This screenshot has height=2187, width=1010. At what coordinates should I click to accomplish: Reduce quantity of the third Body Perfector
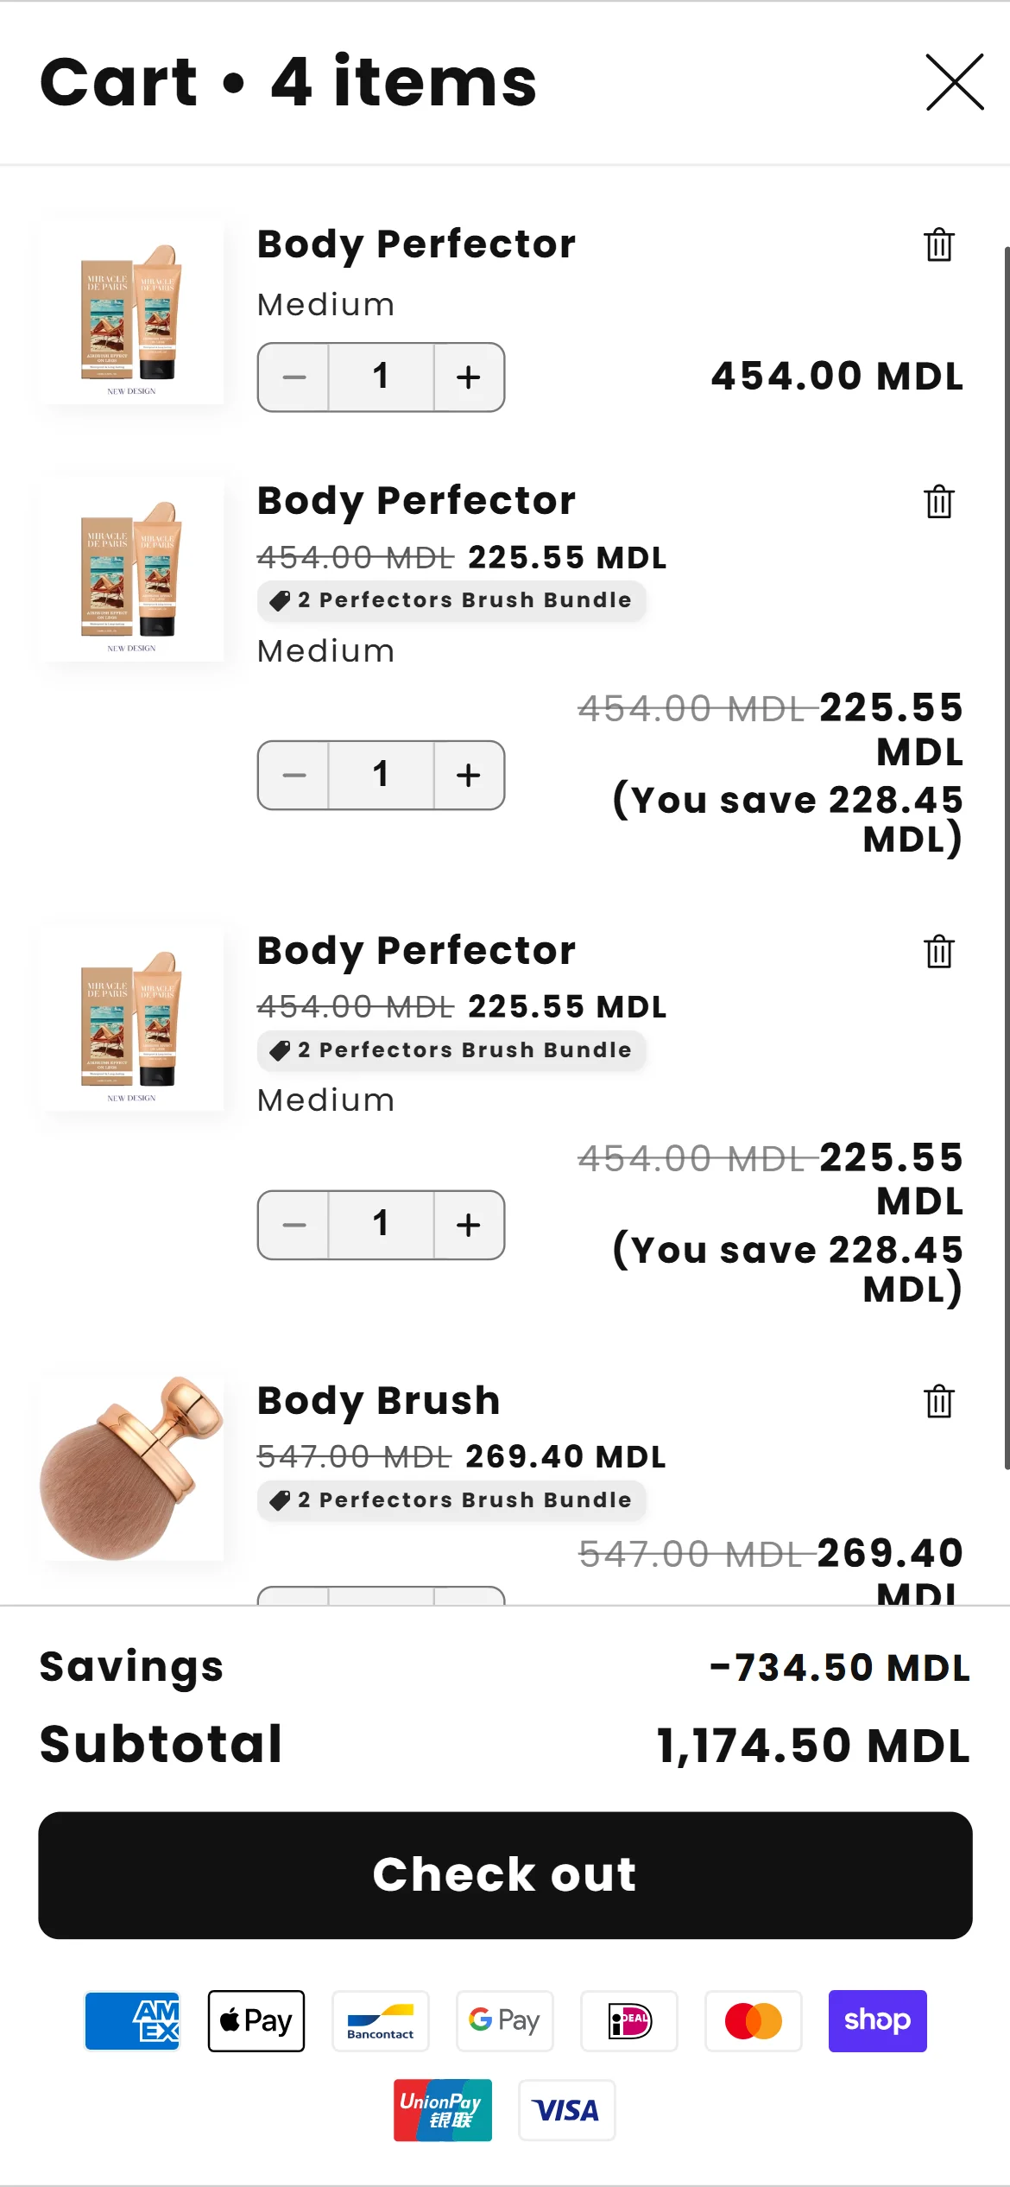click(x=294, y=1225)
